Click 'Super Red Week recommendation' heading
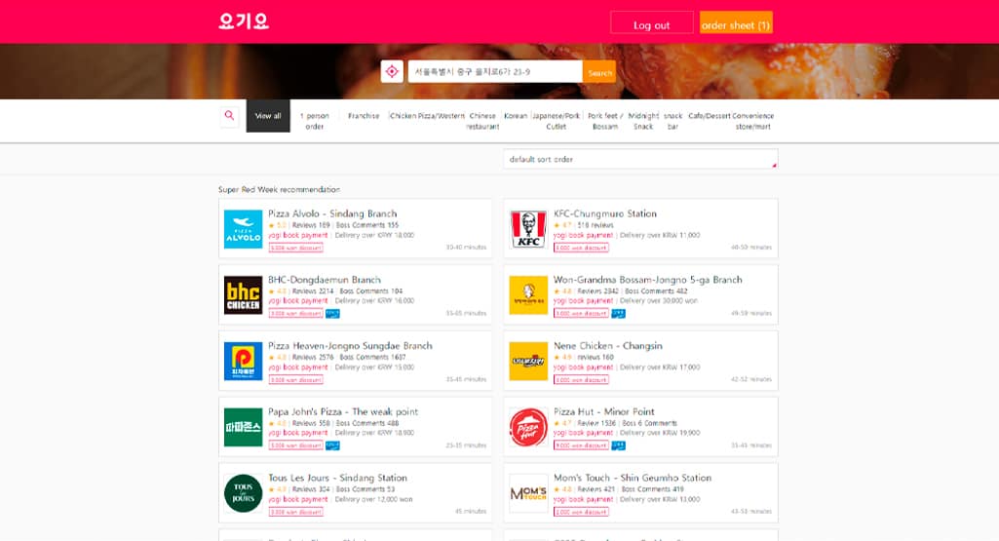Image resolution: width=999 pixels, height=541 pixels. tap(279, 189)
